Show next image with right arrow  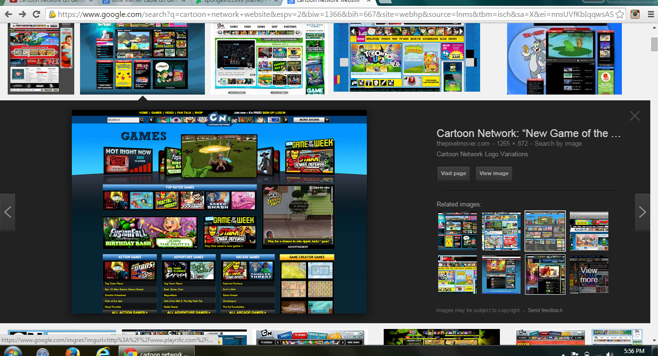click(x=643, y=212)
